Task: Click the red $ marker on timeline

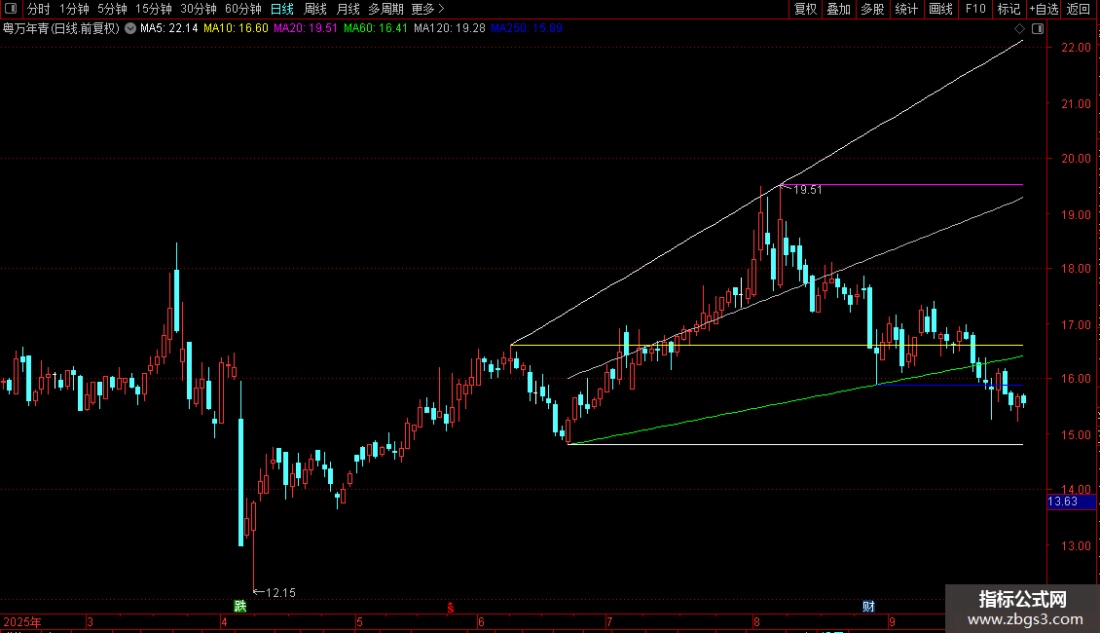Action: pos(451,608)
